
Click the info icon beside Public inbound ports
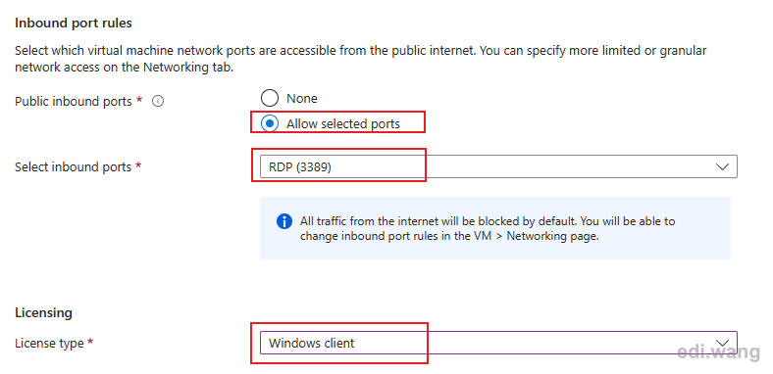click(158, 102)
